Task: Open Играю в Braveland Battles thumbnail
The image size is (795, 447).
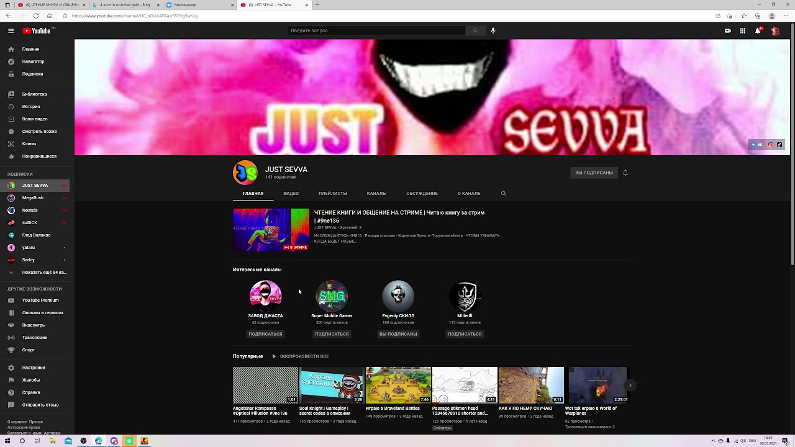Action: (398, 385)
